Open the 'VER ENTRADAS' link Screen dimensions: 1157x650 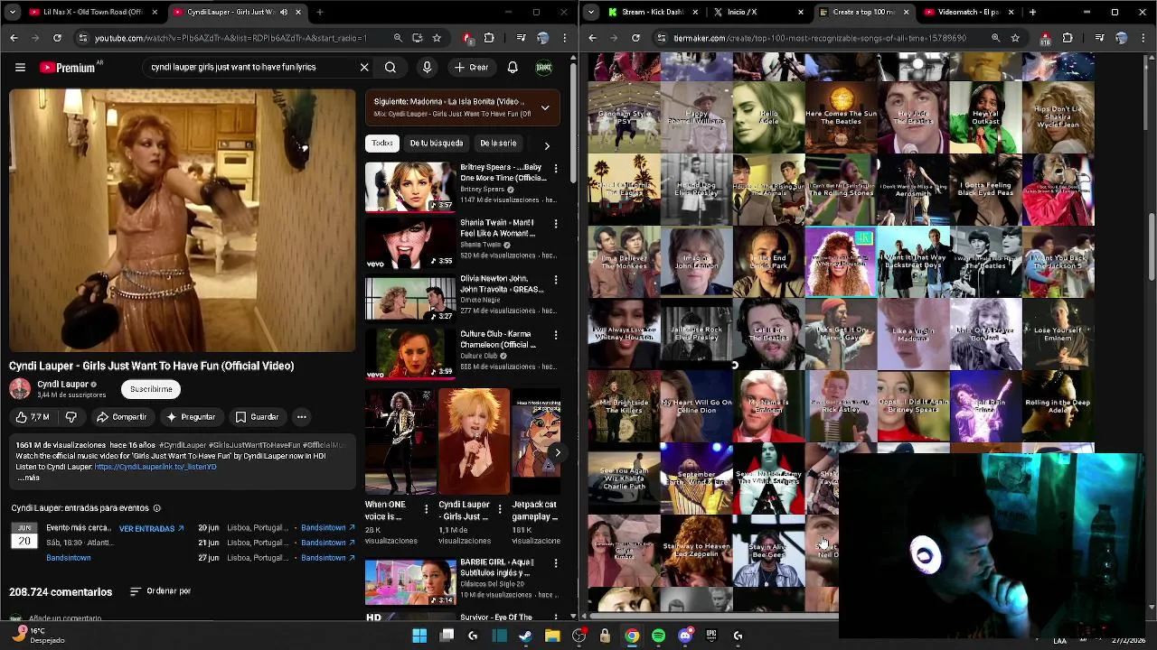tap(151, 528)
